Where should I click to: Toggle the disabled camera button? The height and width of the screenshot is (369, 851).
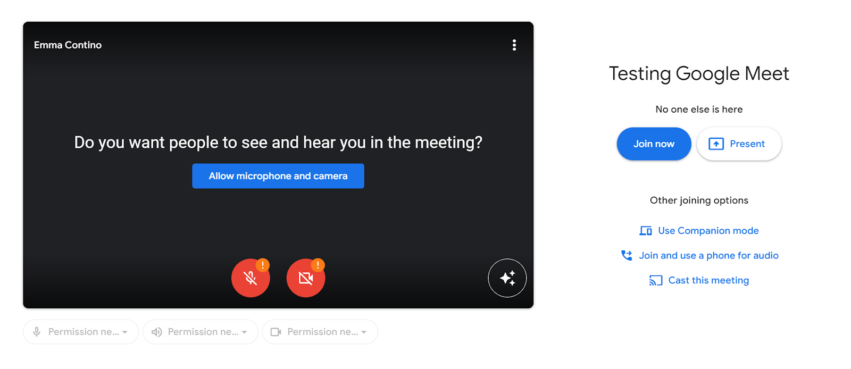(306, 278)
